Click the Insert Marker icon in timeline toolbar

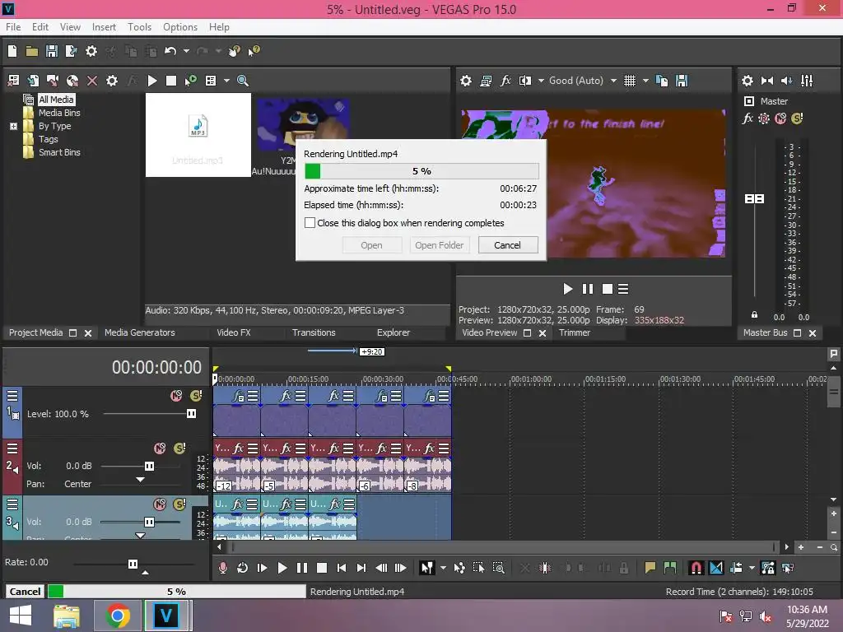(x=650, y=568)
